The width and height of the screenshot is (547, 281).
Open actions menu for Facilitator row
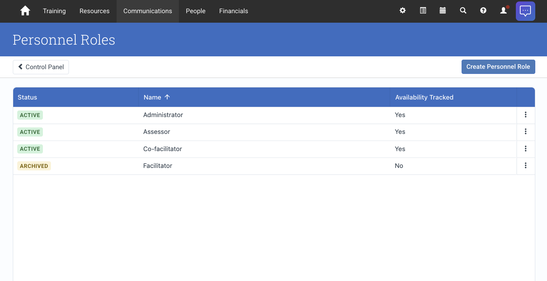pos(525,166)
